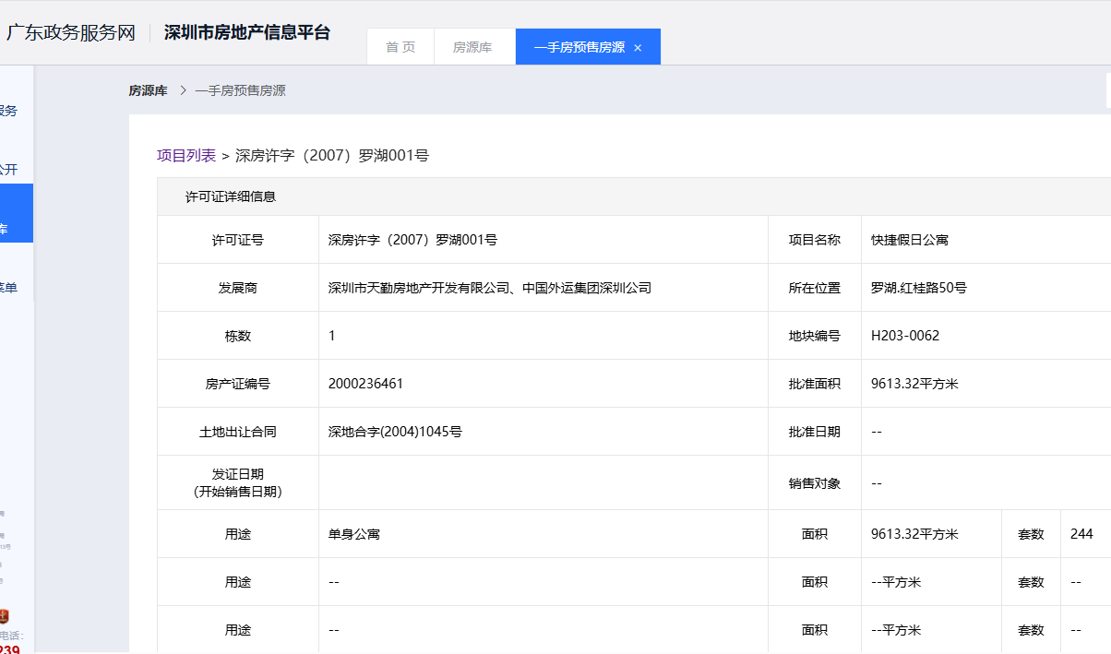Open the 广东政务服务网 header link
The image size is (1111, 654).
(71, 32)
